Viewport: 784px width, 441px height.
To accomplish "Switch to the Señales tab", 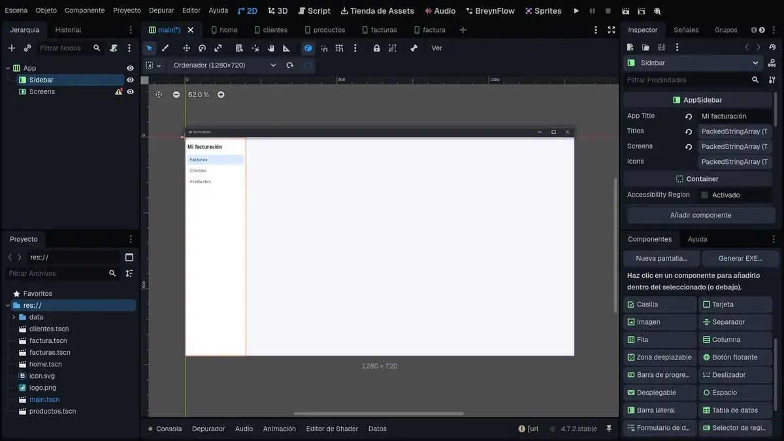I will click(x=686, y=30).
